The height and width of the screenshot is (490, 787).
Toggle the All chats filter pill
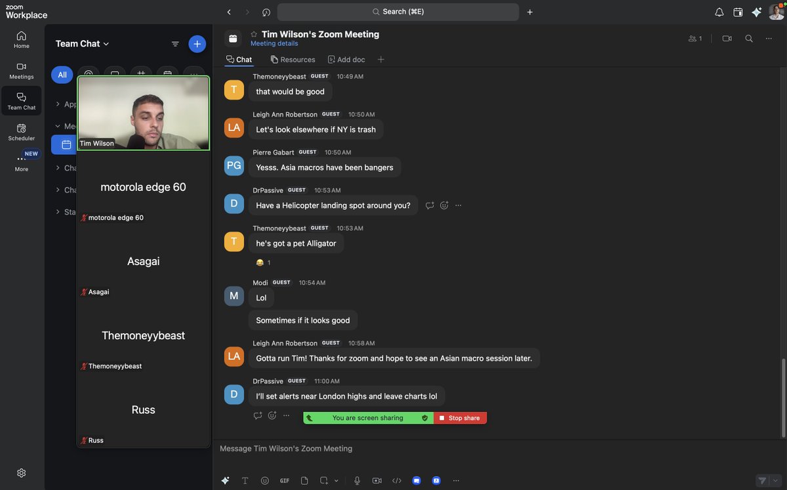point(61,73)
